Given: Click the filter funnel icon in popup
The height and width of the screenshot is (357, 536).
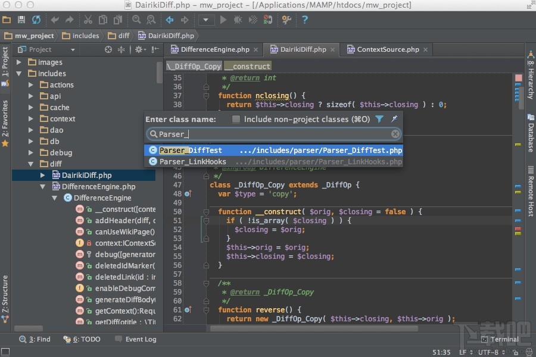Looking at the screenshot, I should (x=379, y=119).
